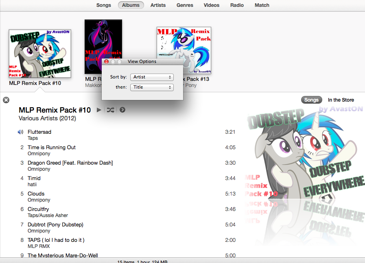
Task: Select the MLP Remix Pack #10 album cover
Action: click(40, 54)
